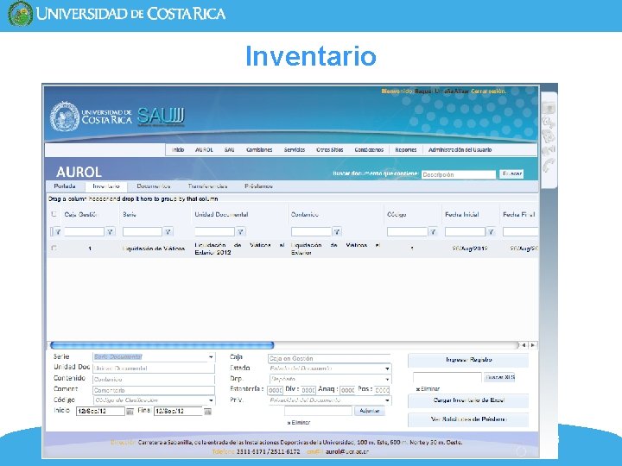The image size is (622, 466).
Task: Tick the select-all checkbox in grid header
Action: [54, 214]
